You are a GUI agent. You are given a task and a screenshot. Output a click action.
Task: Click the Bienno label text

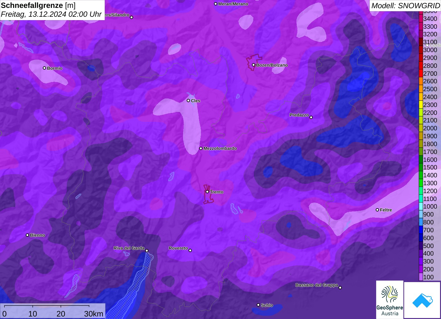[x=37, y=235]
